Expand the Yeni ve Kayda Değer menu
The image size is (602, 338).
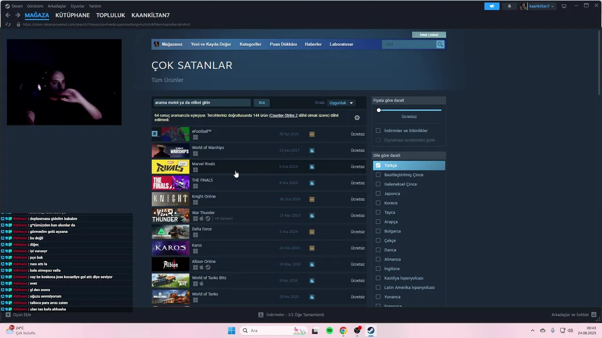211,44
